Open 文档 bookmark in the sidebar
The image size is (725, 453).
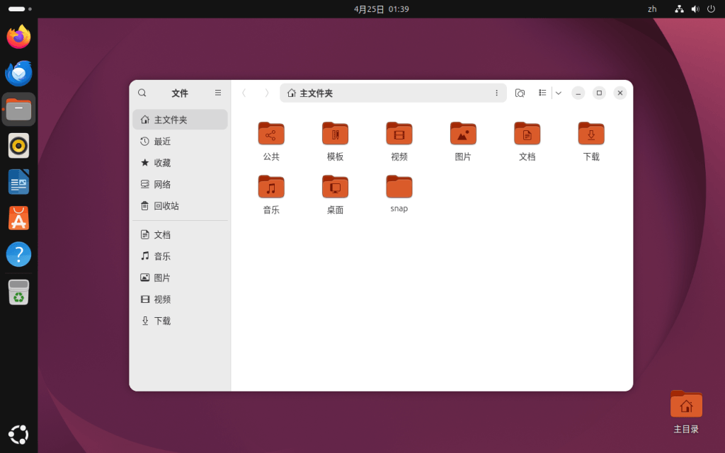[x=180, y=234]
